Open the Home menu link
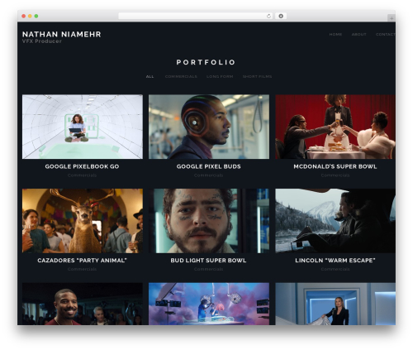The height and width of the screenshot is (350, 413). click(335, 35)
